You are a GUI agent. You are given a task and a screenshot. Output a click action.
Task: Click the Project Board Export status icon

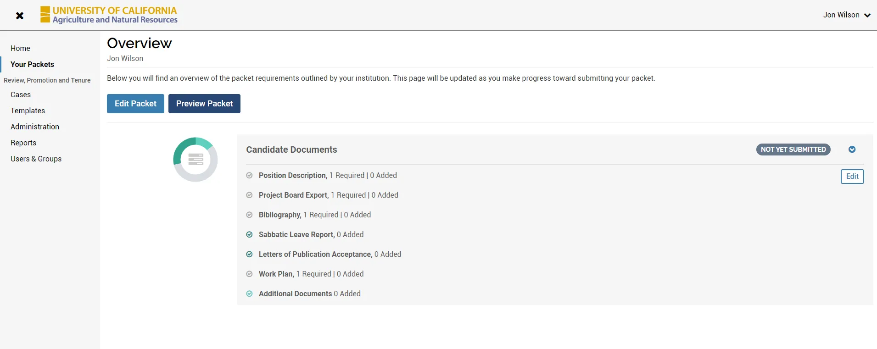click(249, 195)
